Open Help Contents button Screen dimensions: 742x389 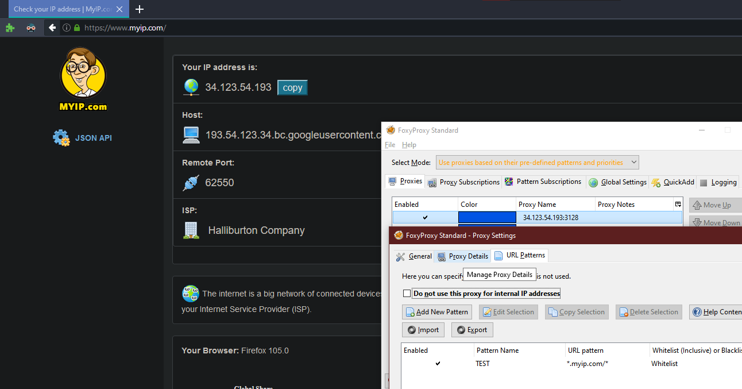(716, 312)
